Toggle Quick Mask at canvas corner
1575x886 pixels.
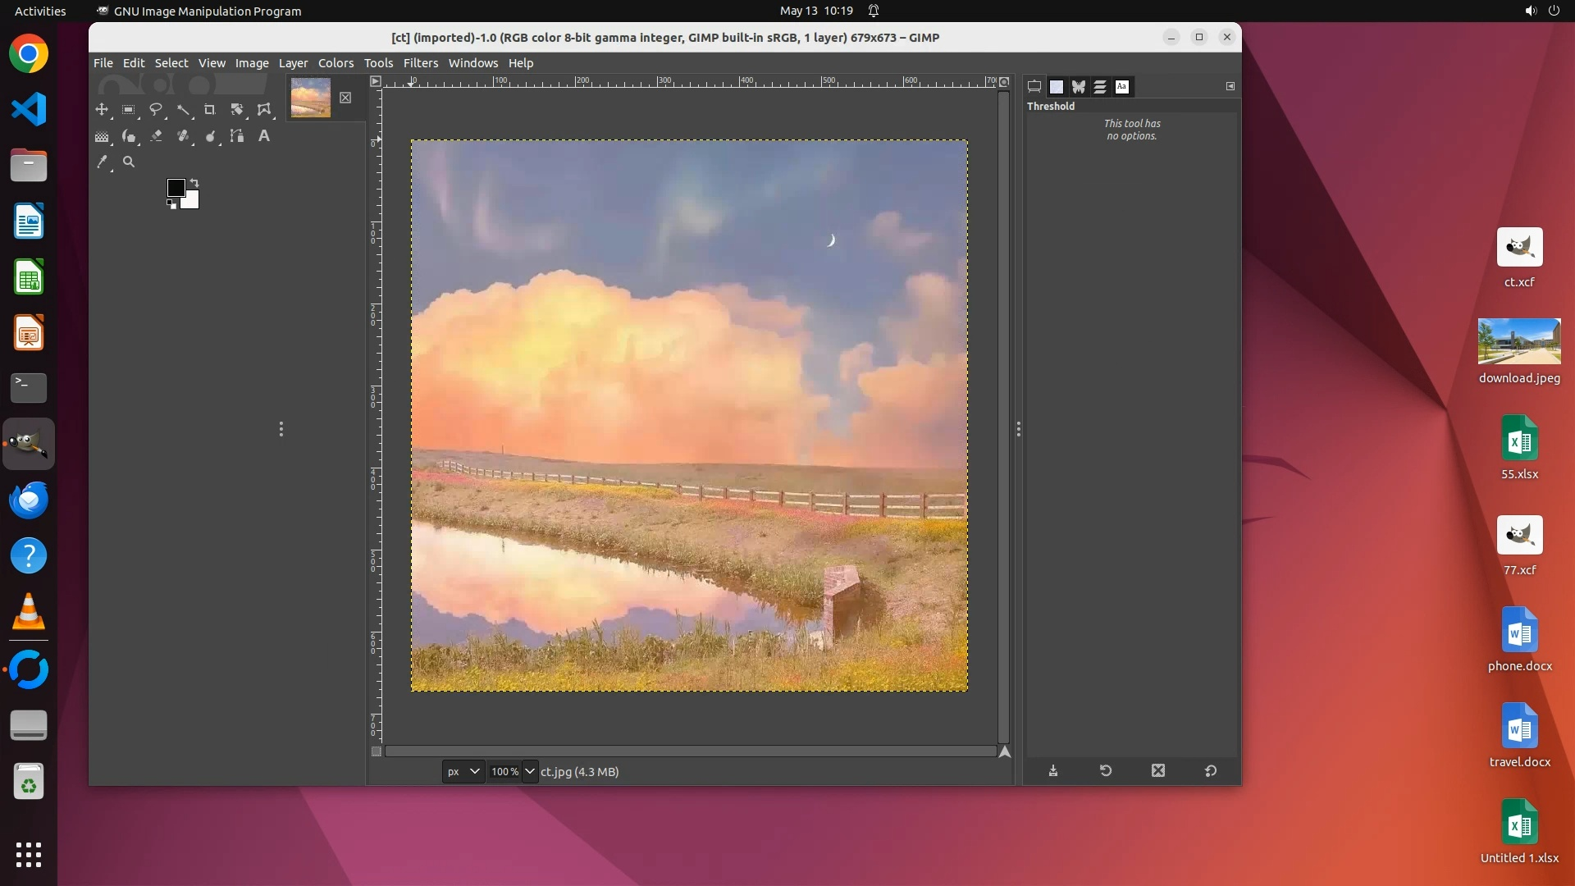pyautogui.click(x=377, y=751)
